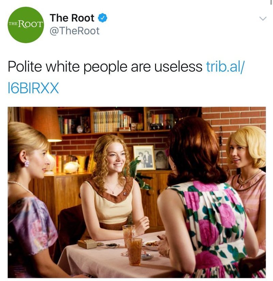Screen dimensions: 273x281
Task: Follow the trib.al/ article link
Action: 225,67
